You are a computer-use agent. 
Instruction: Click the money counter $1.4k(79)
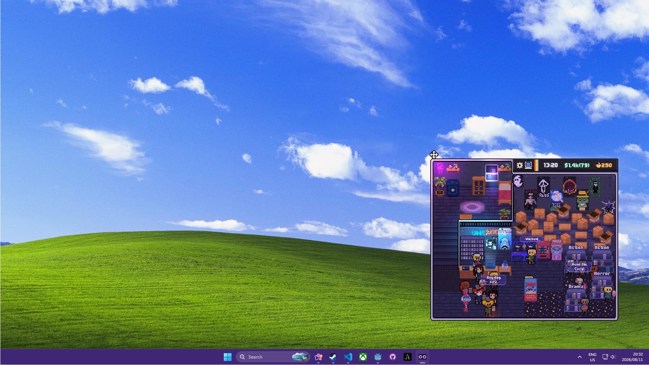pos(577,165)
